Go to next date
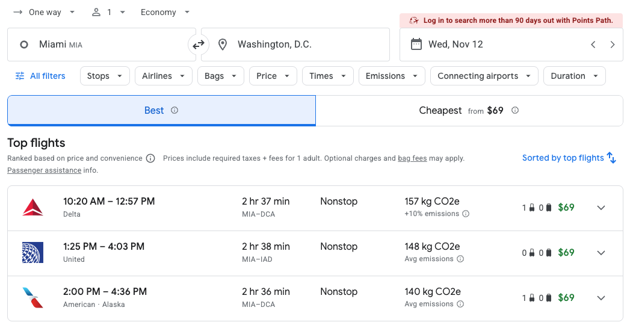The height and width of the screenshot is (325, 630). click(613, 45)
